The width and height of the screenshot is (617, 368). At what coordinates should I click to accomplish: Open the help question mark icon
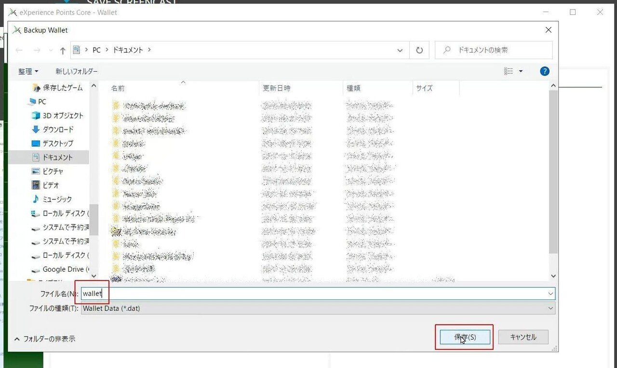545,71
